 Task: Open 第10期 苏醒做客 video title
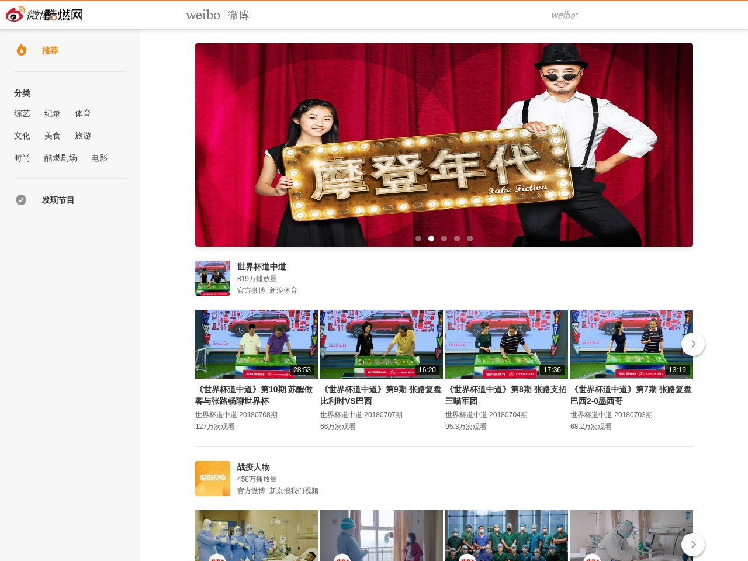pos(254,395)
